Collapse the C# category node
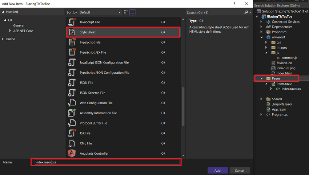The height and width of the screenshot is (175, 309). click(x=5, y=20)
